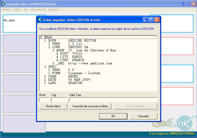Open the ? help menu
197x138 pixels.
pyautogui.click(x=61, y=10)
